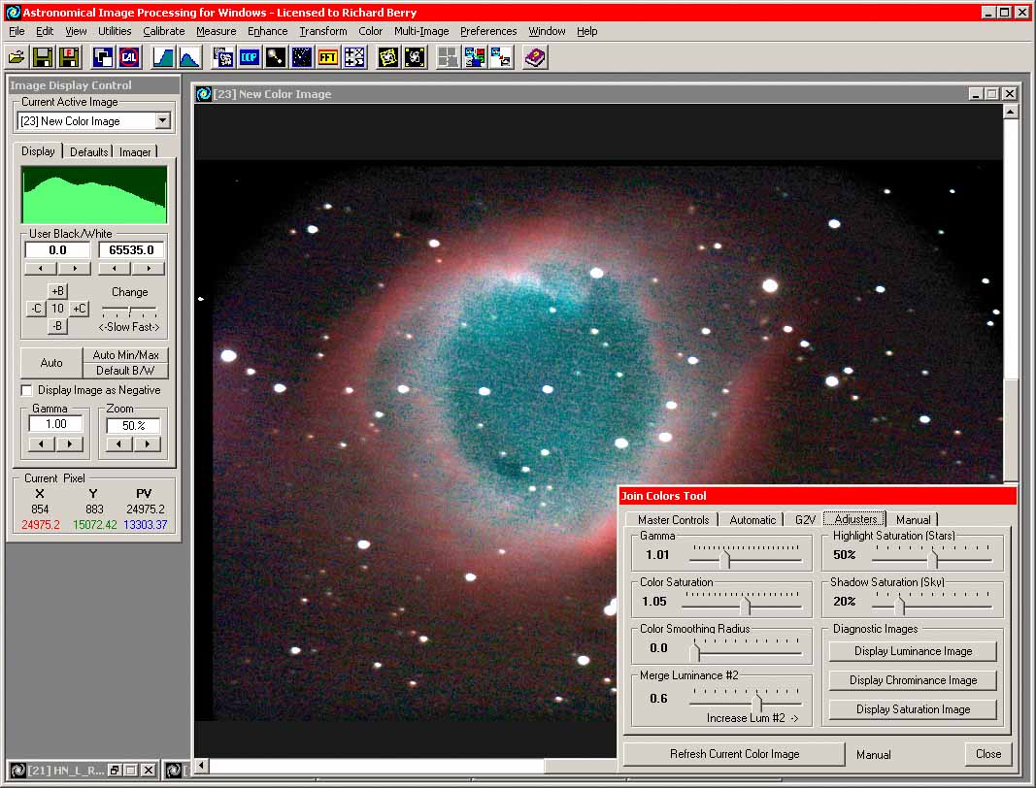Click the CAL calibration toolbar icon

pos(128,57)
